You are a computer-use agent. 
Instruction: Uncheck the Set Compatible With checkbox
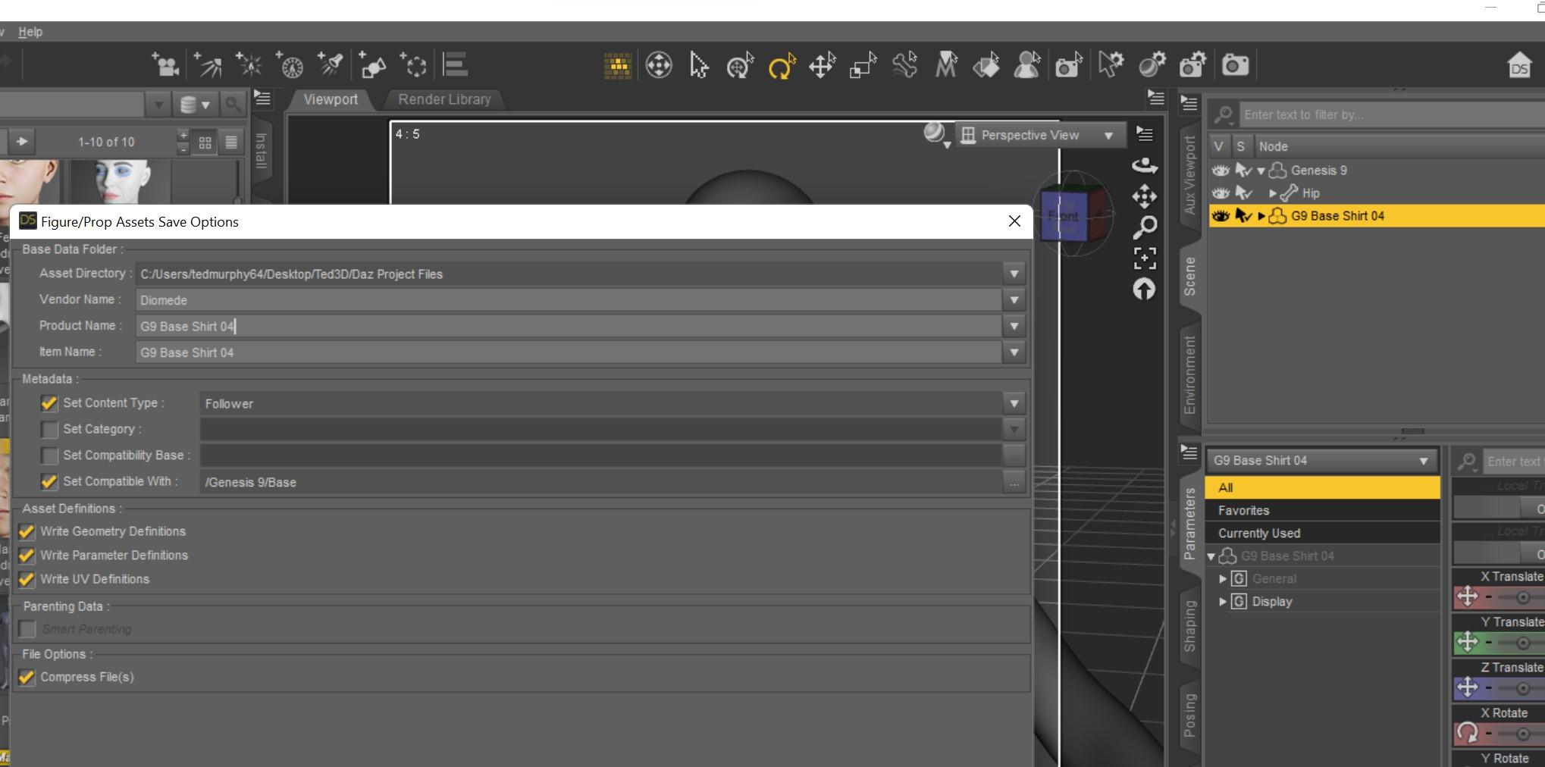click(49, 482)
